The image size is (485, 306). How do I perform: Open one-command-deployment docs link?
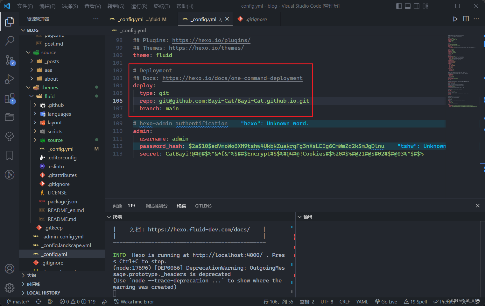click(x=232, y=78)
